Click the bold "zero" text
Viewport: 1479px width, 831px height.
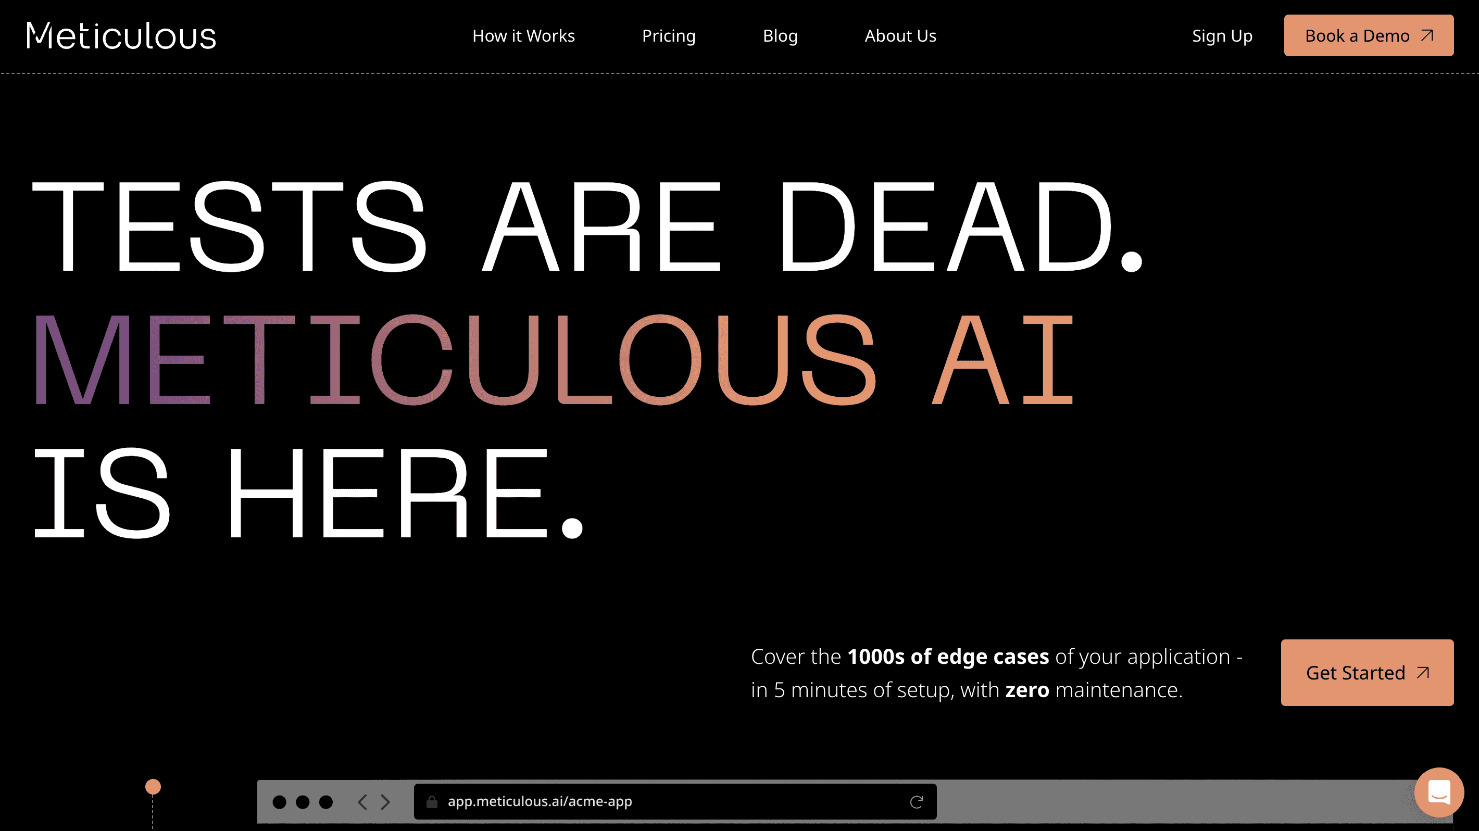tap(1027, 689)
